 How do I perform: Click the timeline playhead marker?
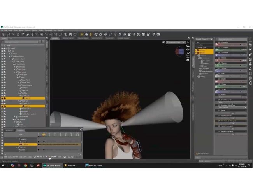(44, 135)
